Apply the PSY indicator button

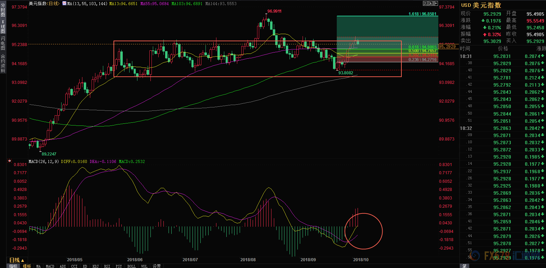tap(119, 266)
